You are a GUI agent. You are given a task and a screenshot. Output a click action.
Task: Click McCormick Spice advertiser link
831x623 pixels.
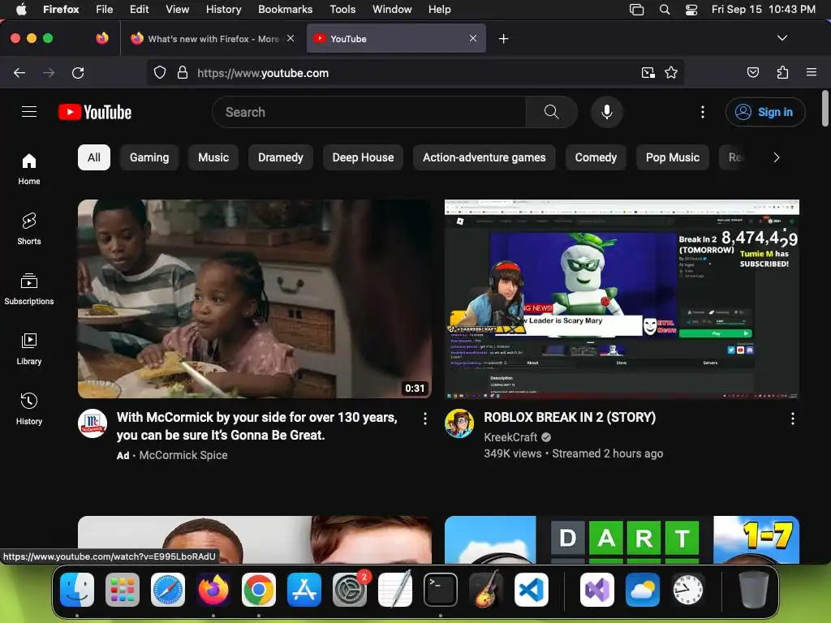tap(183, 455)
